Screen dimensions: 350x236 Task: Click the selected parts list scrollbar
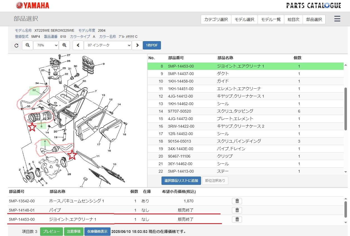point(346,210)
